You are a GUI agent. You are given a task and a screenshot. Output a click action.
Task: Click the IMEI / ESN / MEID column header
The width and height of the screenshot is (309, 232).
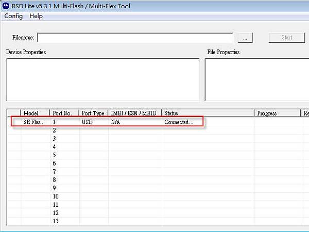coord(135,113)
